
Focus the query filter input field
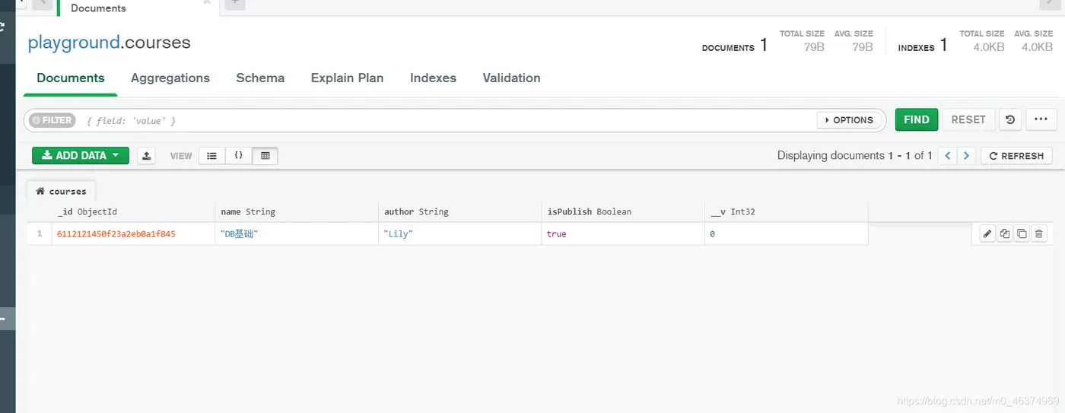[x=449, y=120]
